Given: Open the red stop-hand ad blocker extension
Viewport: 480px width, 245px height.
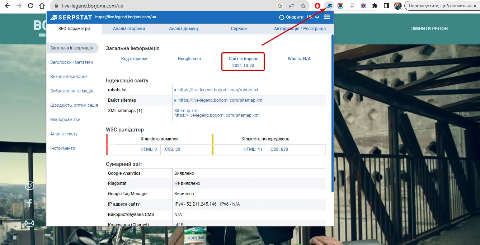Looking at the screenshot, I should (x=317, y=6).
